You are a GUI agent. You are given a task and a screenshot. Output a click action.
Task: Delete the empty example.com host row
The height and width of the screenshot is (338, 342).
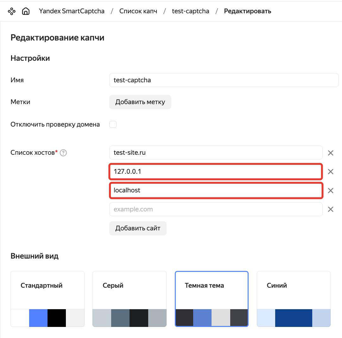331,209
